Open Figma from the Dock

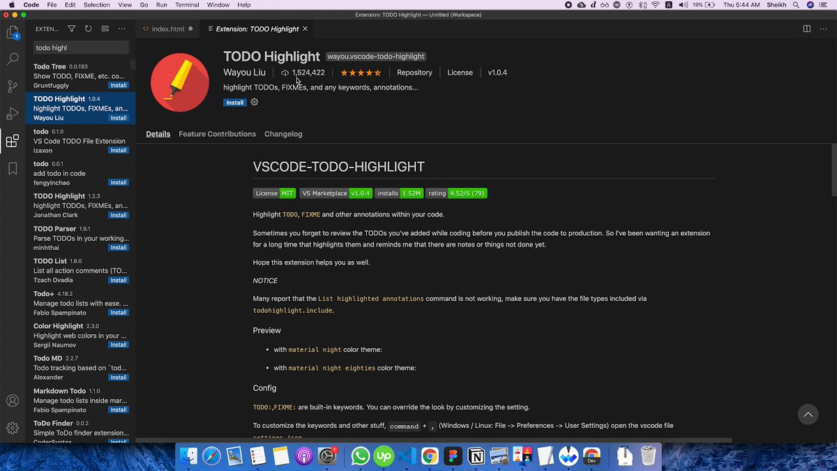pos(453,456)
